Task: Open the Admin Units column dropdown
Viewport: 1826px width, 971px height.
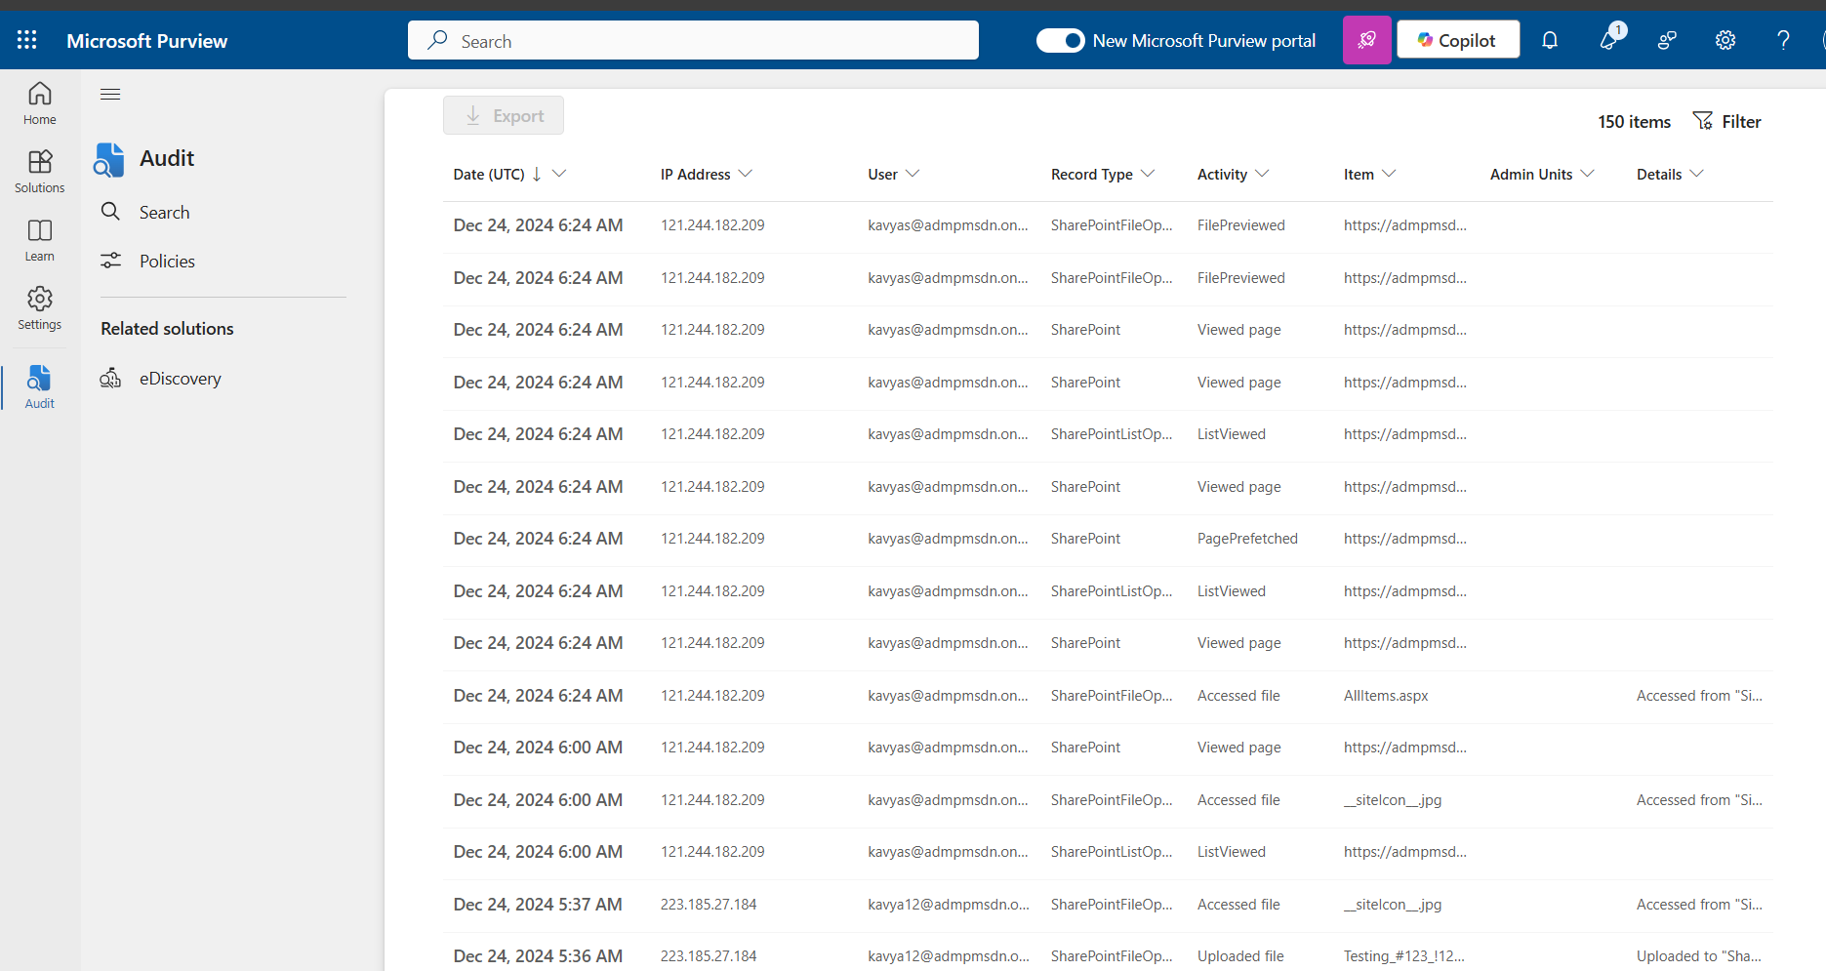Action: tap(1589, 174)
